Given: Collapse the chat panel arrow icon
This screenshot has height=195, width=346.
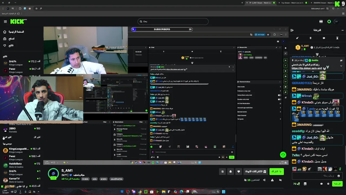Looking at the screenshot, I should [292, 30].
